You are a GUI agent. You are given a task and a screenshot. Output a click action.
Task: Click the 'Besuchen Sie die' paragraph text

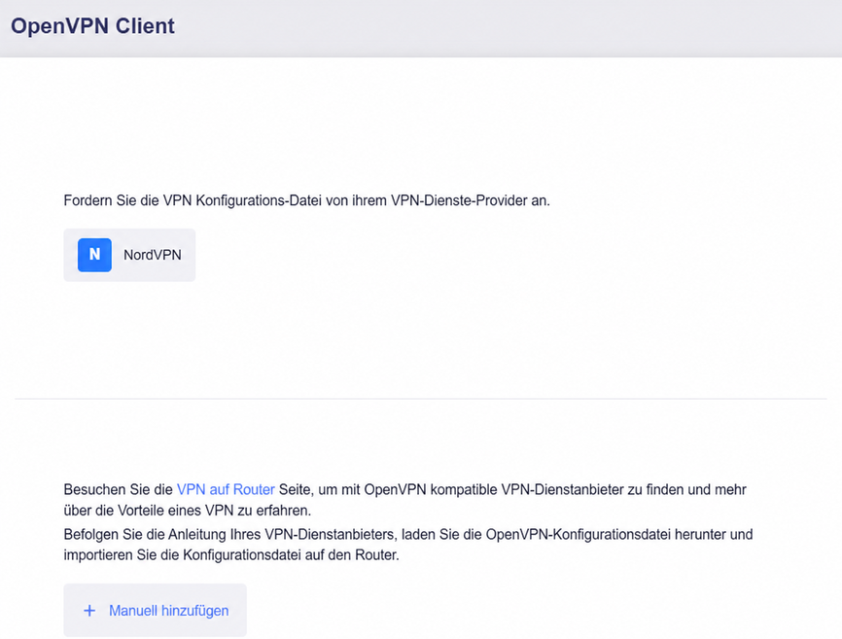(x=404, y=500)
